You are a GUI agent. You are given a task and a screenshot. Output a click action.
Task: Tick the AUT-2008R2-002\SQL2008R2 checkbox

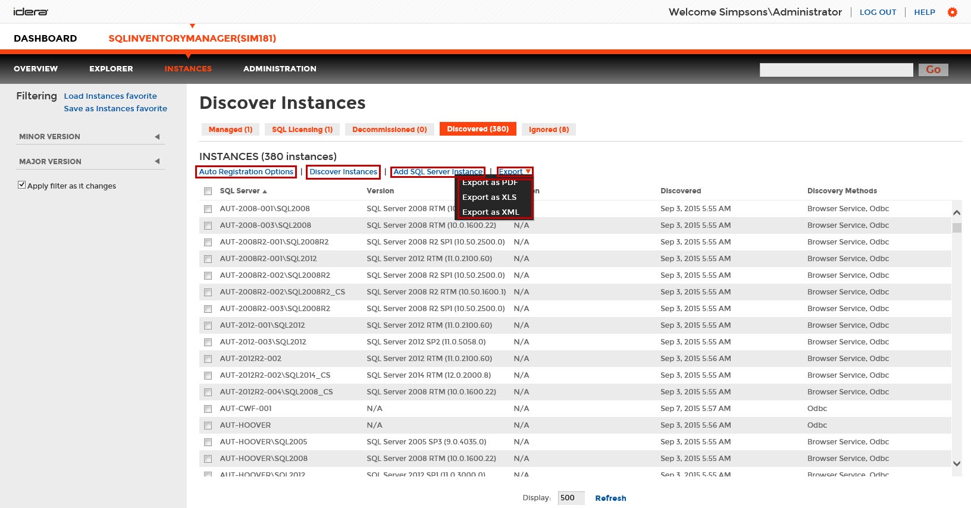click(208, 276)
